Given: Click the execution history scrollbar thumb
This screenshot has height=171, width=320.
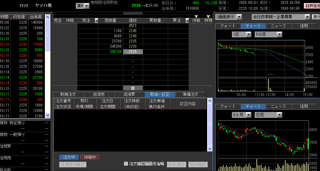Looking at the screenshot, I should pos(48,35).
